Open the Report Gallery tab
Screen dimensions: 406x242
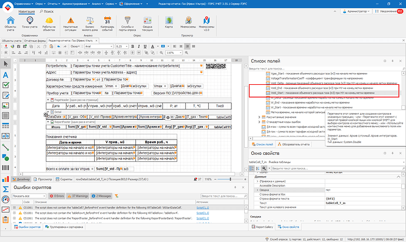[x=262, y=227]
